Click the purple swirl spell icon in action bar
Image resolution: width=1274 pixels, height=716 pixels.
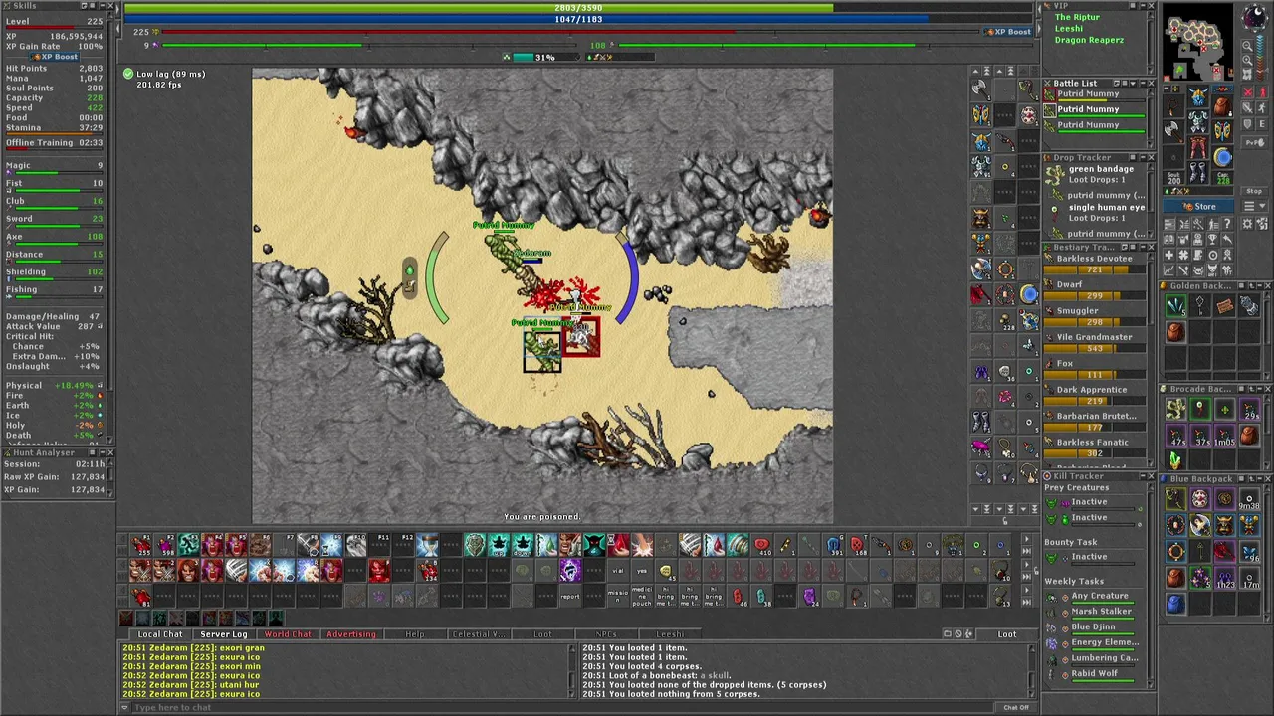[x=570, y=571]
